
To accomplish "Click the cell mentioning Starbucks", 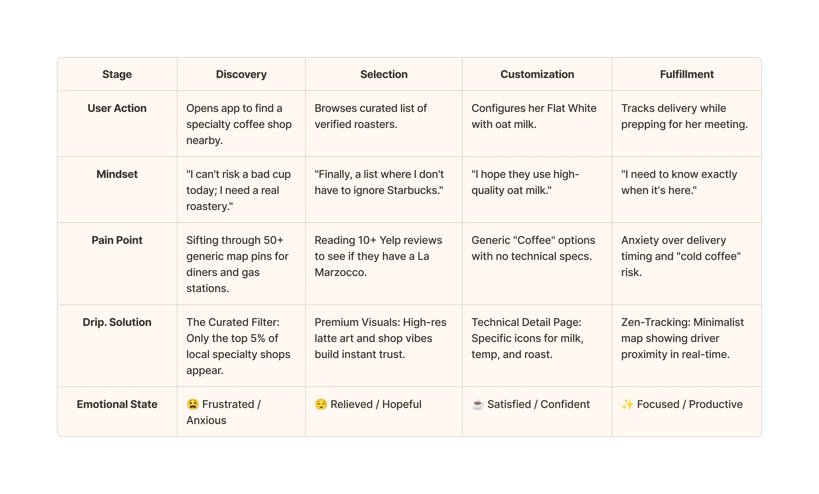I will pos(379,182).
